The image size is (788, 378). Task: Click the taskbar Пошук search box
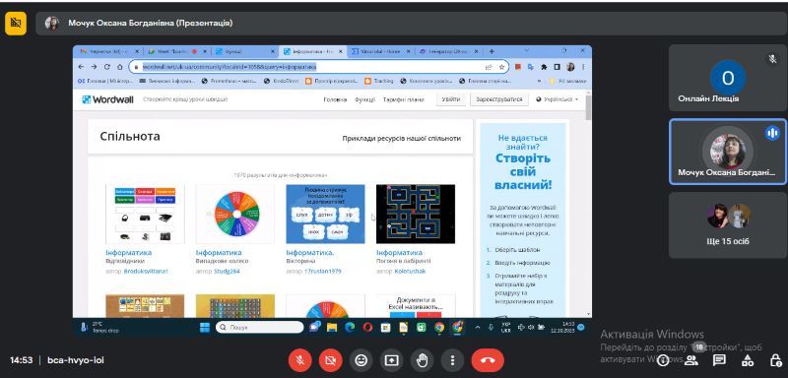pyautogui.click(x=259, y=327)
